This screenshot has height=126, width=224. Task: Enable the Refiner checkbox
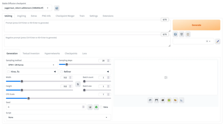(61, 71)
